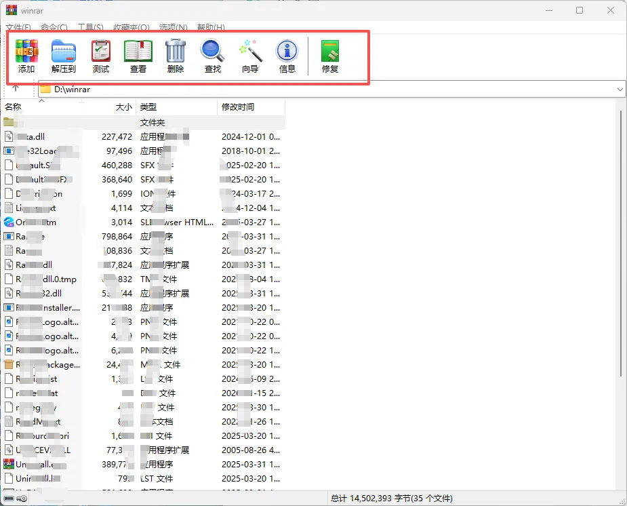
Task: Select the file sized 368,640
Action: point(143,179)
